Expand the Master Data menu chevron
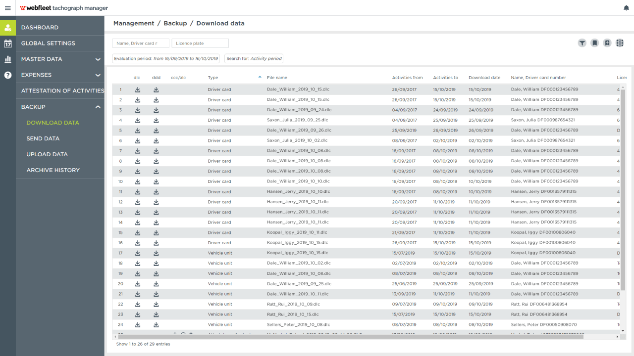 click(x=98, y=59)
